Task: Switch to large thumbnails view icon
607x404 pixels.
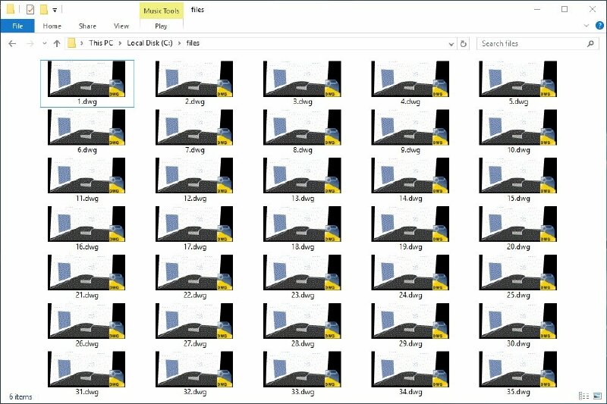Action: [597, 396]
